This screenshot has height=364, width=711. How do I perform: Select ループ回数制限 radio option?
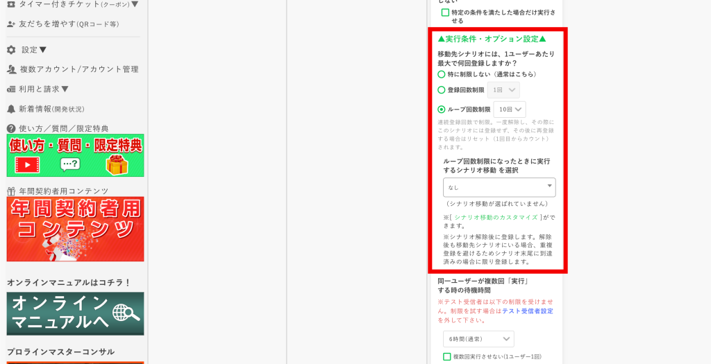coord(441,109)
